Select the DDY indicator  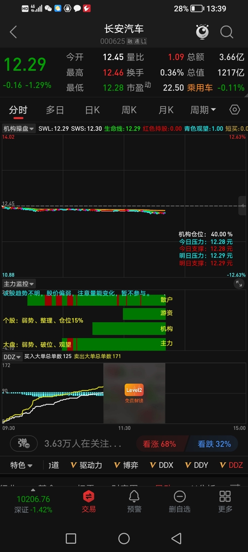pyautogui.click(x=197, y=465)
